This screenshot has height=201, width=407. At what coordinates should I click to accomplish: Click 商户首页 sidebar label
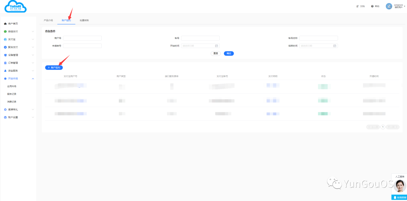(13, 24)
